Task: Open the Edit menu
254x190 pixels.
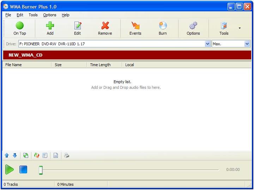Action: coord(20,15)
